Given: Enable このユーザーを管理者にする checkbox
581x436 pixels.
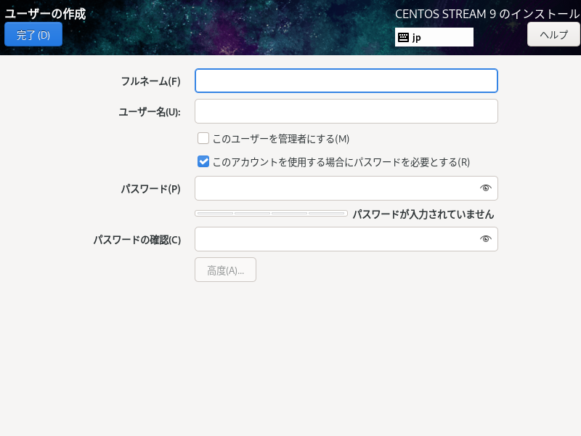Looking at the screenshot, I should 203,138.
